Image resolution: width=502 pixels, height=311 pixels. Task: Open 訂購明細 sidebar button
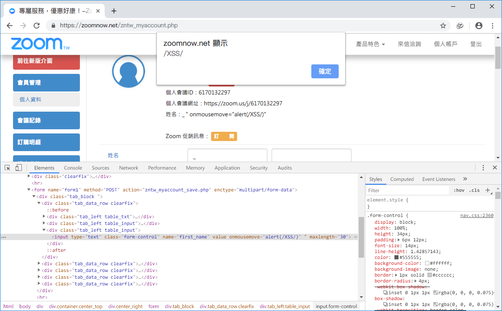pos(46,142)
